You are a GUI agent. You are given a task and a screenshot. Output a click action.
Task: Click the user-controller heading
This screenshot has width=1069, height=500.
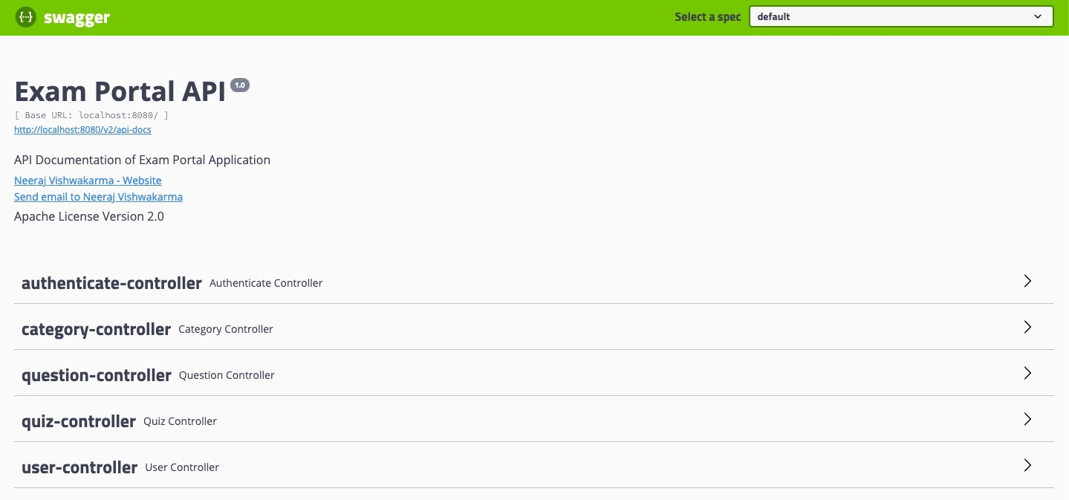pos(79,467)
